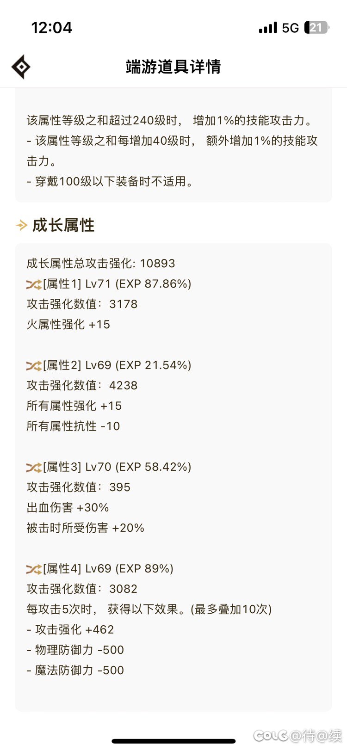Tap the shuffle icon next to 属性3
Image resolution: width=347 pixels, height=751 pixels.
(34, 467)
